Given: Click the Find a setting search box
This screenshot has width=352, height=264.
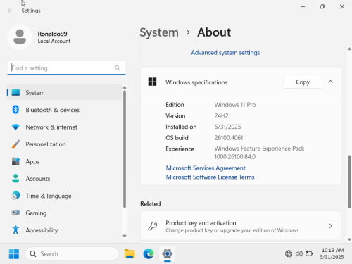Looking at the screenshot, I should point(66,68).
